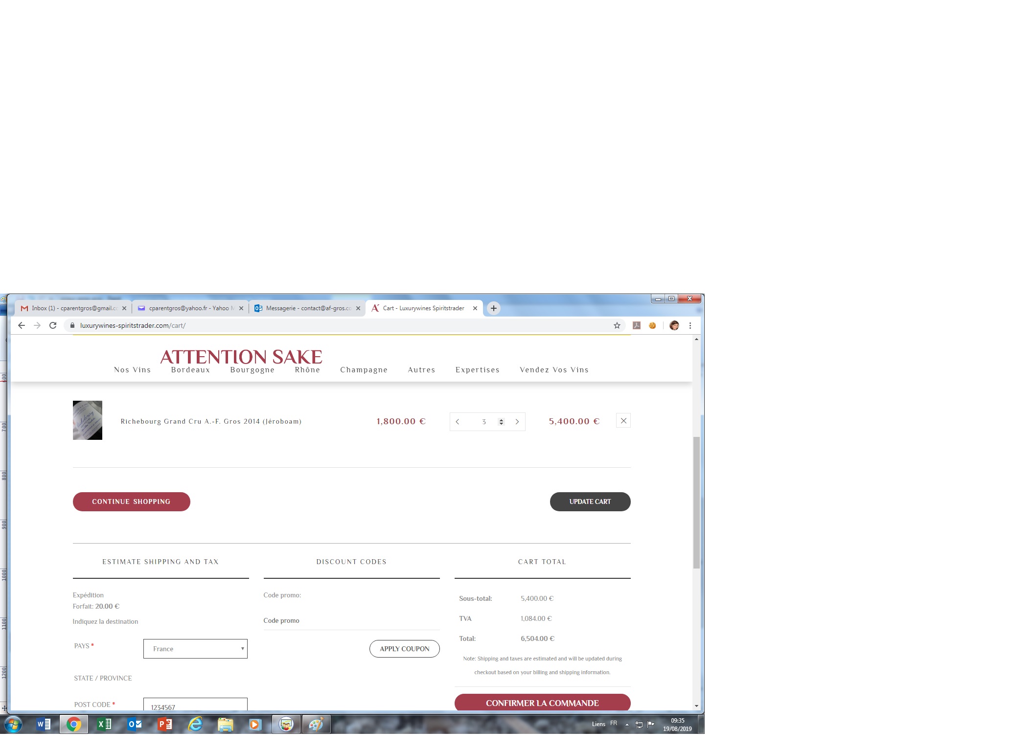The image size is (1034, 752).
Task: Click the Update Cart button
Action: (x=590, y=501)
